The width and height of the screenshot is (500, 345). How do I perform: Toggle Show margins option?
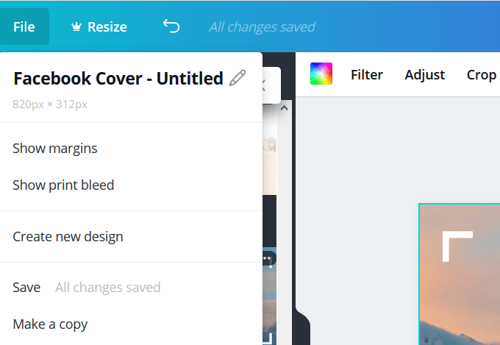point(55,149)
